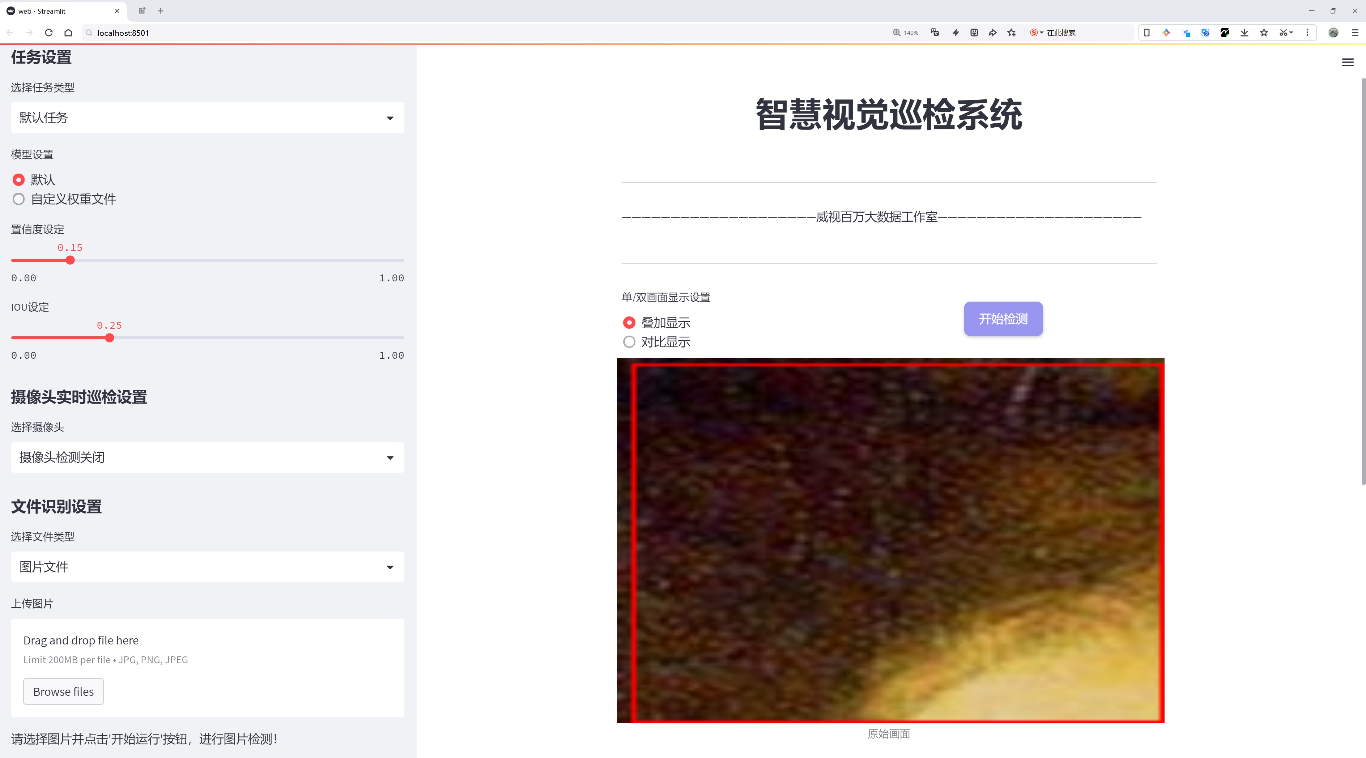
Task: Click the address bar translate icon
Action: coord(935,32)
